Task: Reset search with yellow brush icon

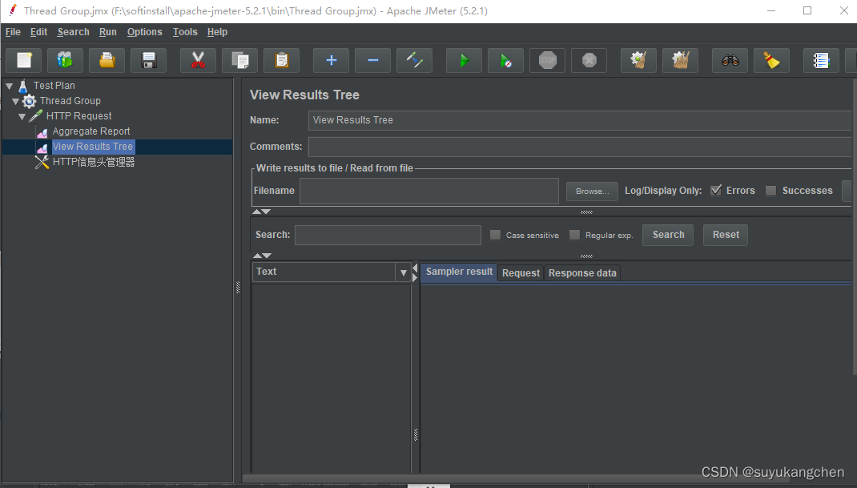Action: point(771,60)
